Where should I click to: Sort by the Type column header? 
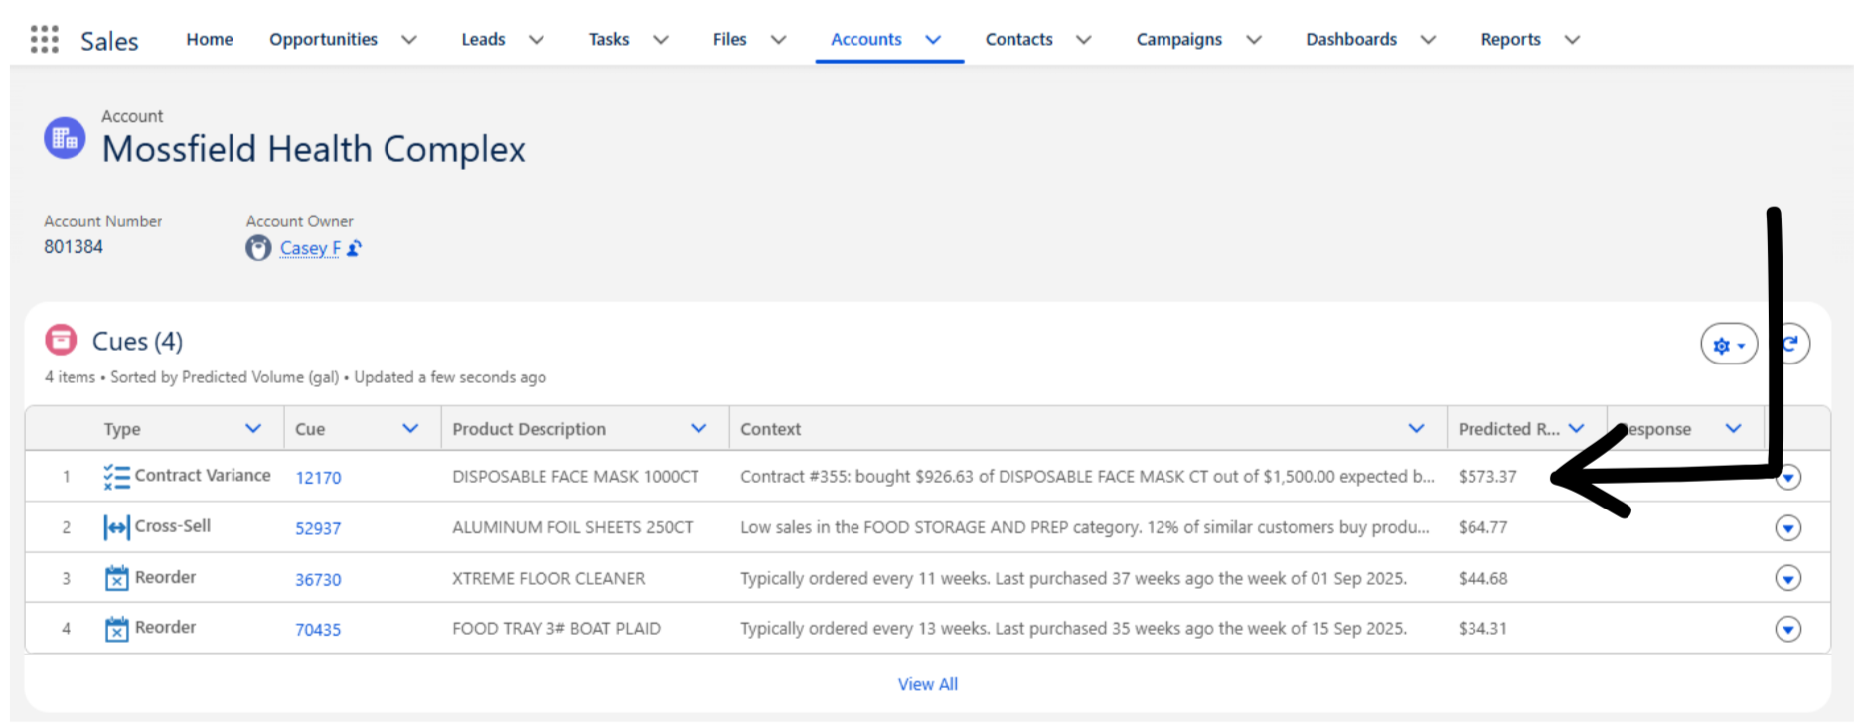(x=122, y=429)
